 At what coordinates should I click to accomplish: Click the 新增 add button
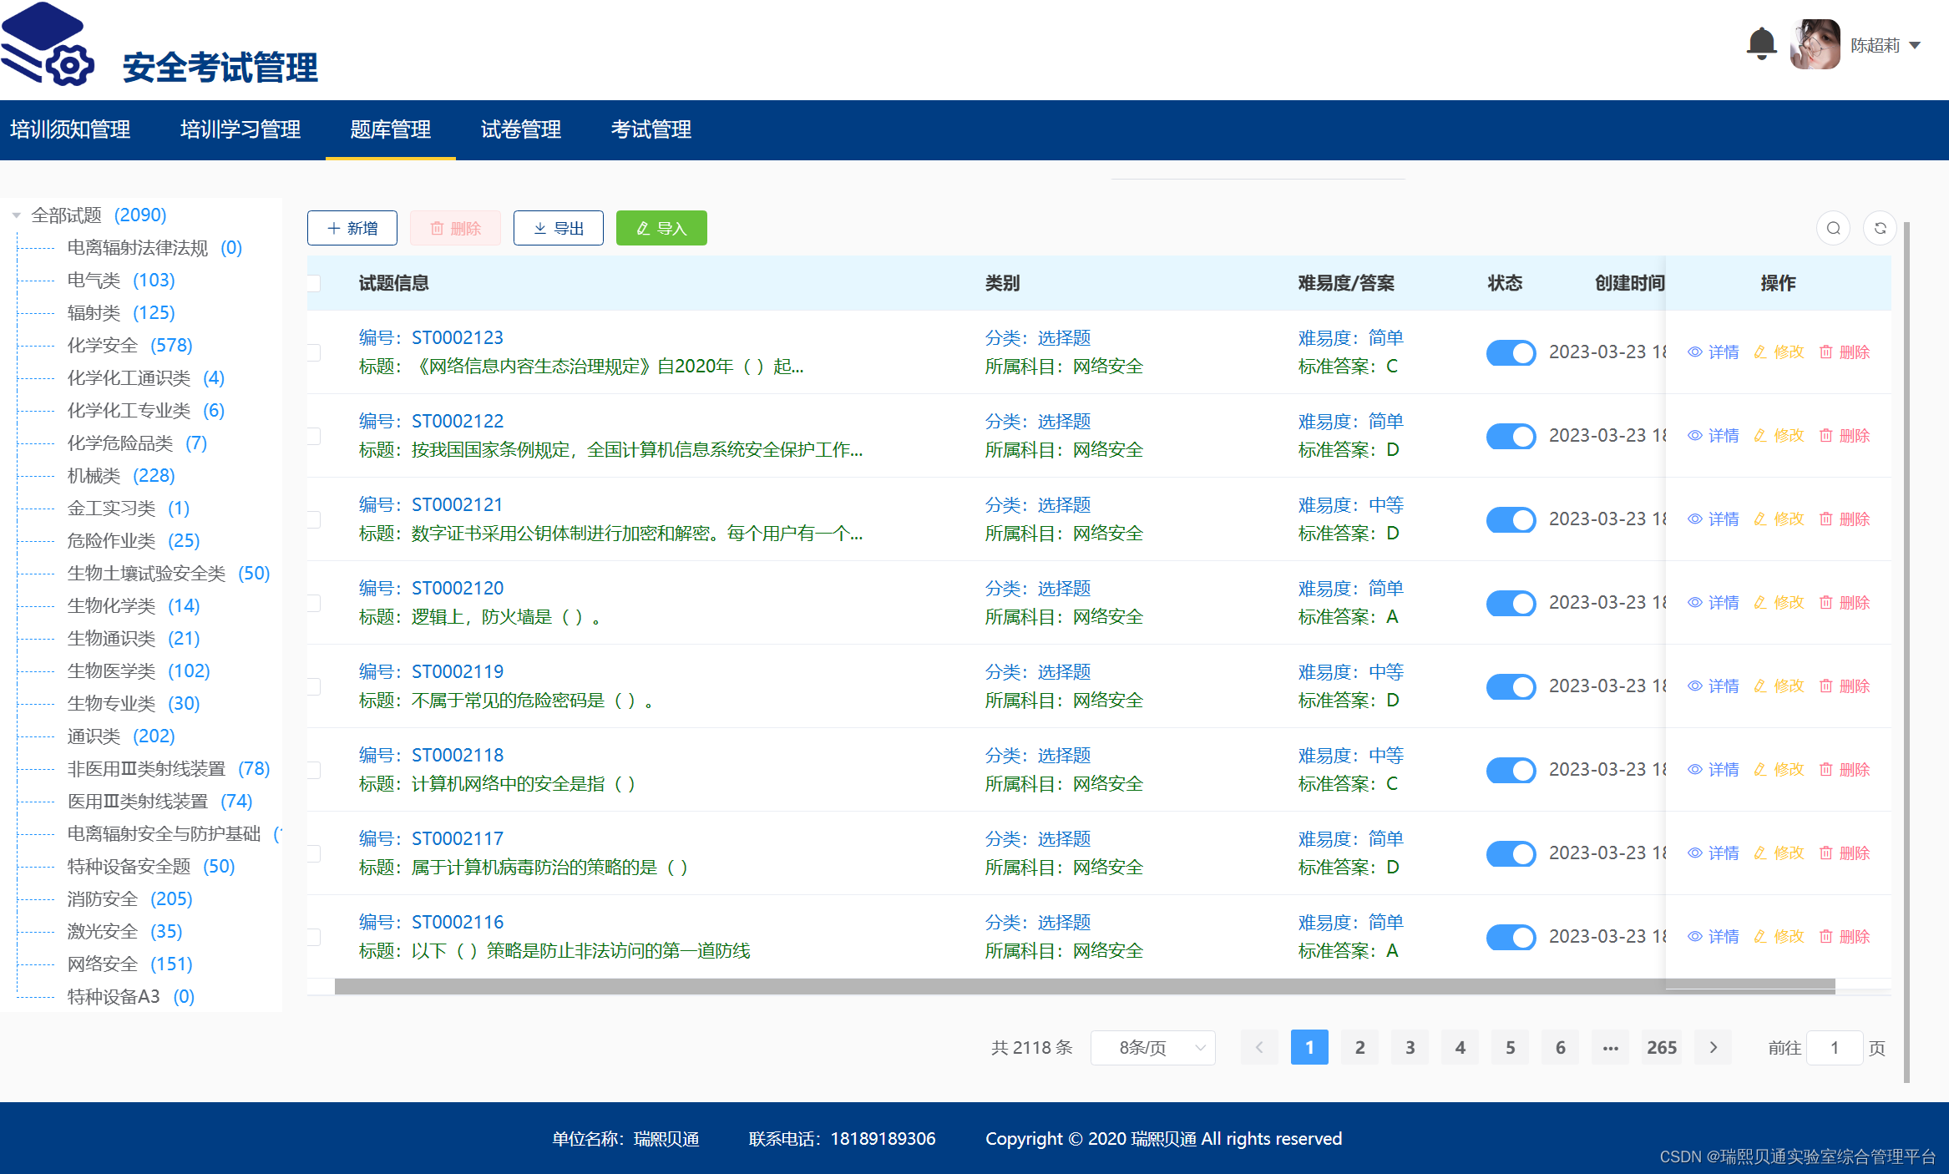click(352, 228)
